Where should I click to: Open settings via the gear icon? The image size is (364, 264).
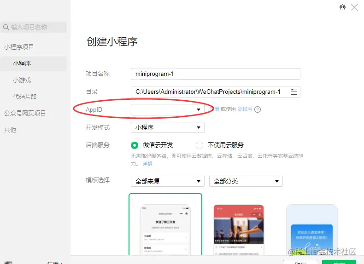(342, 7)
